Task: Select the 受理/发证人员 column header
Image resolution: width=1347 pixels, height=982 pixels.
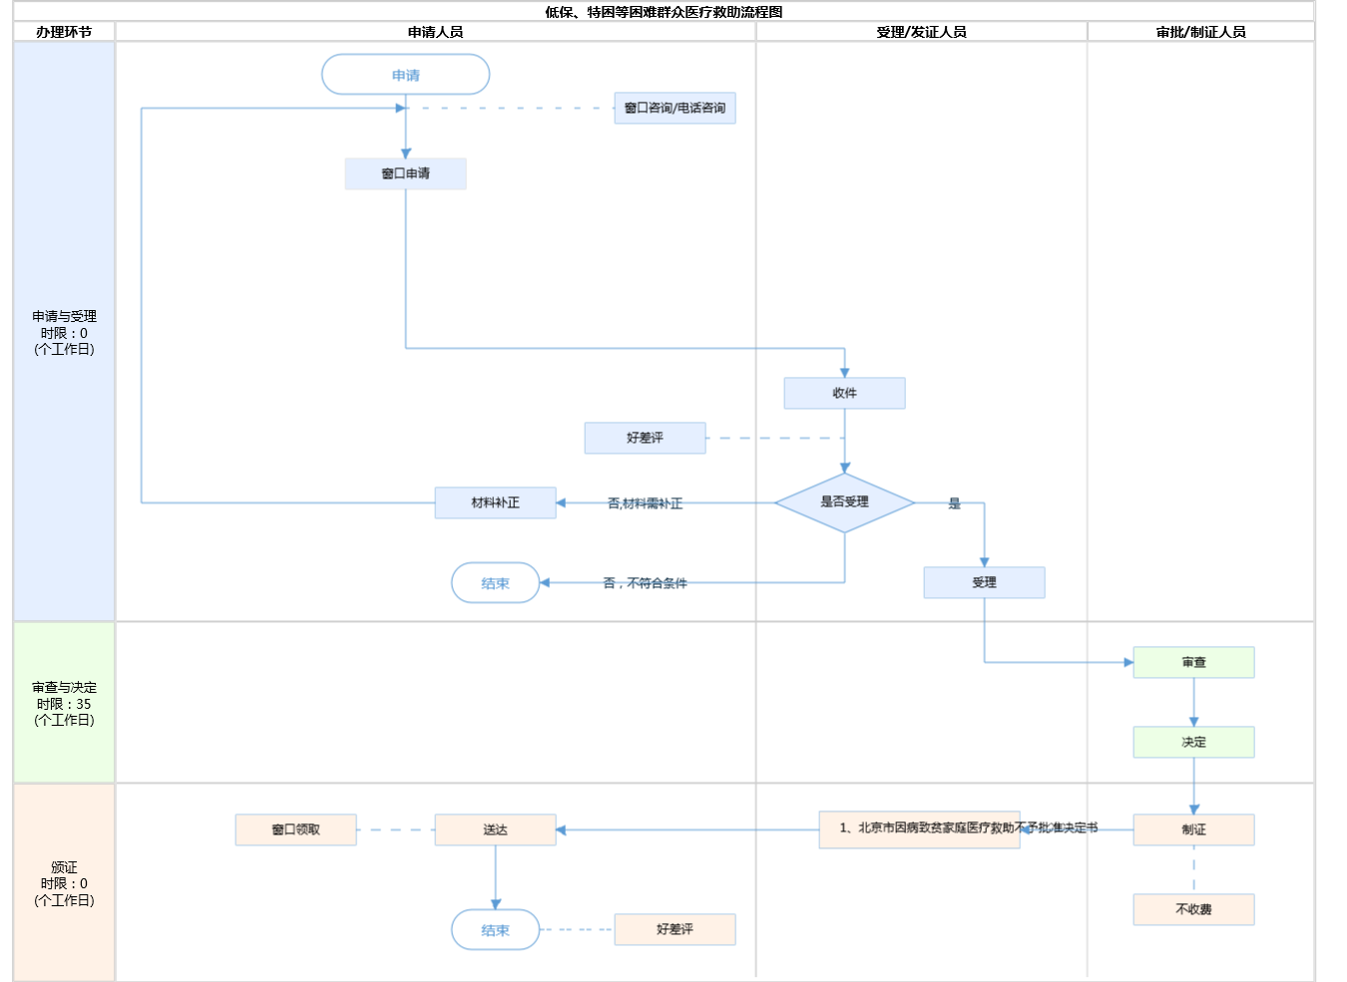Action: click(921, 32)
